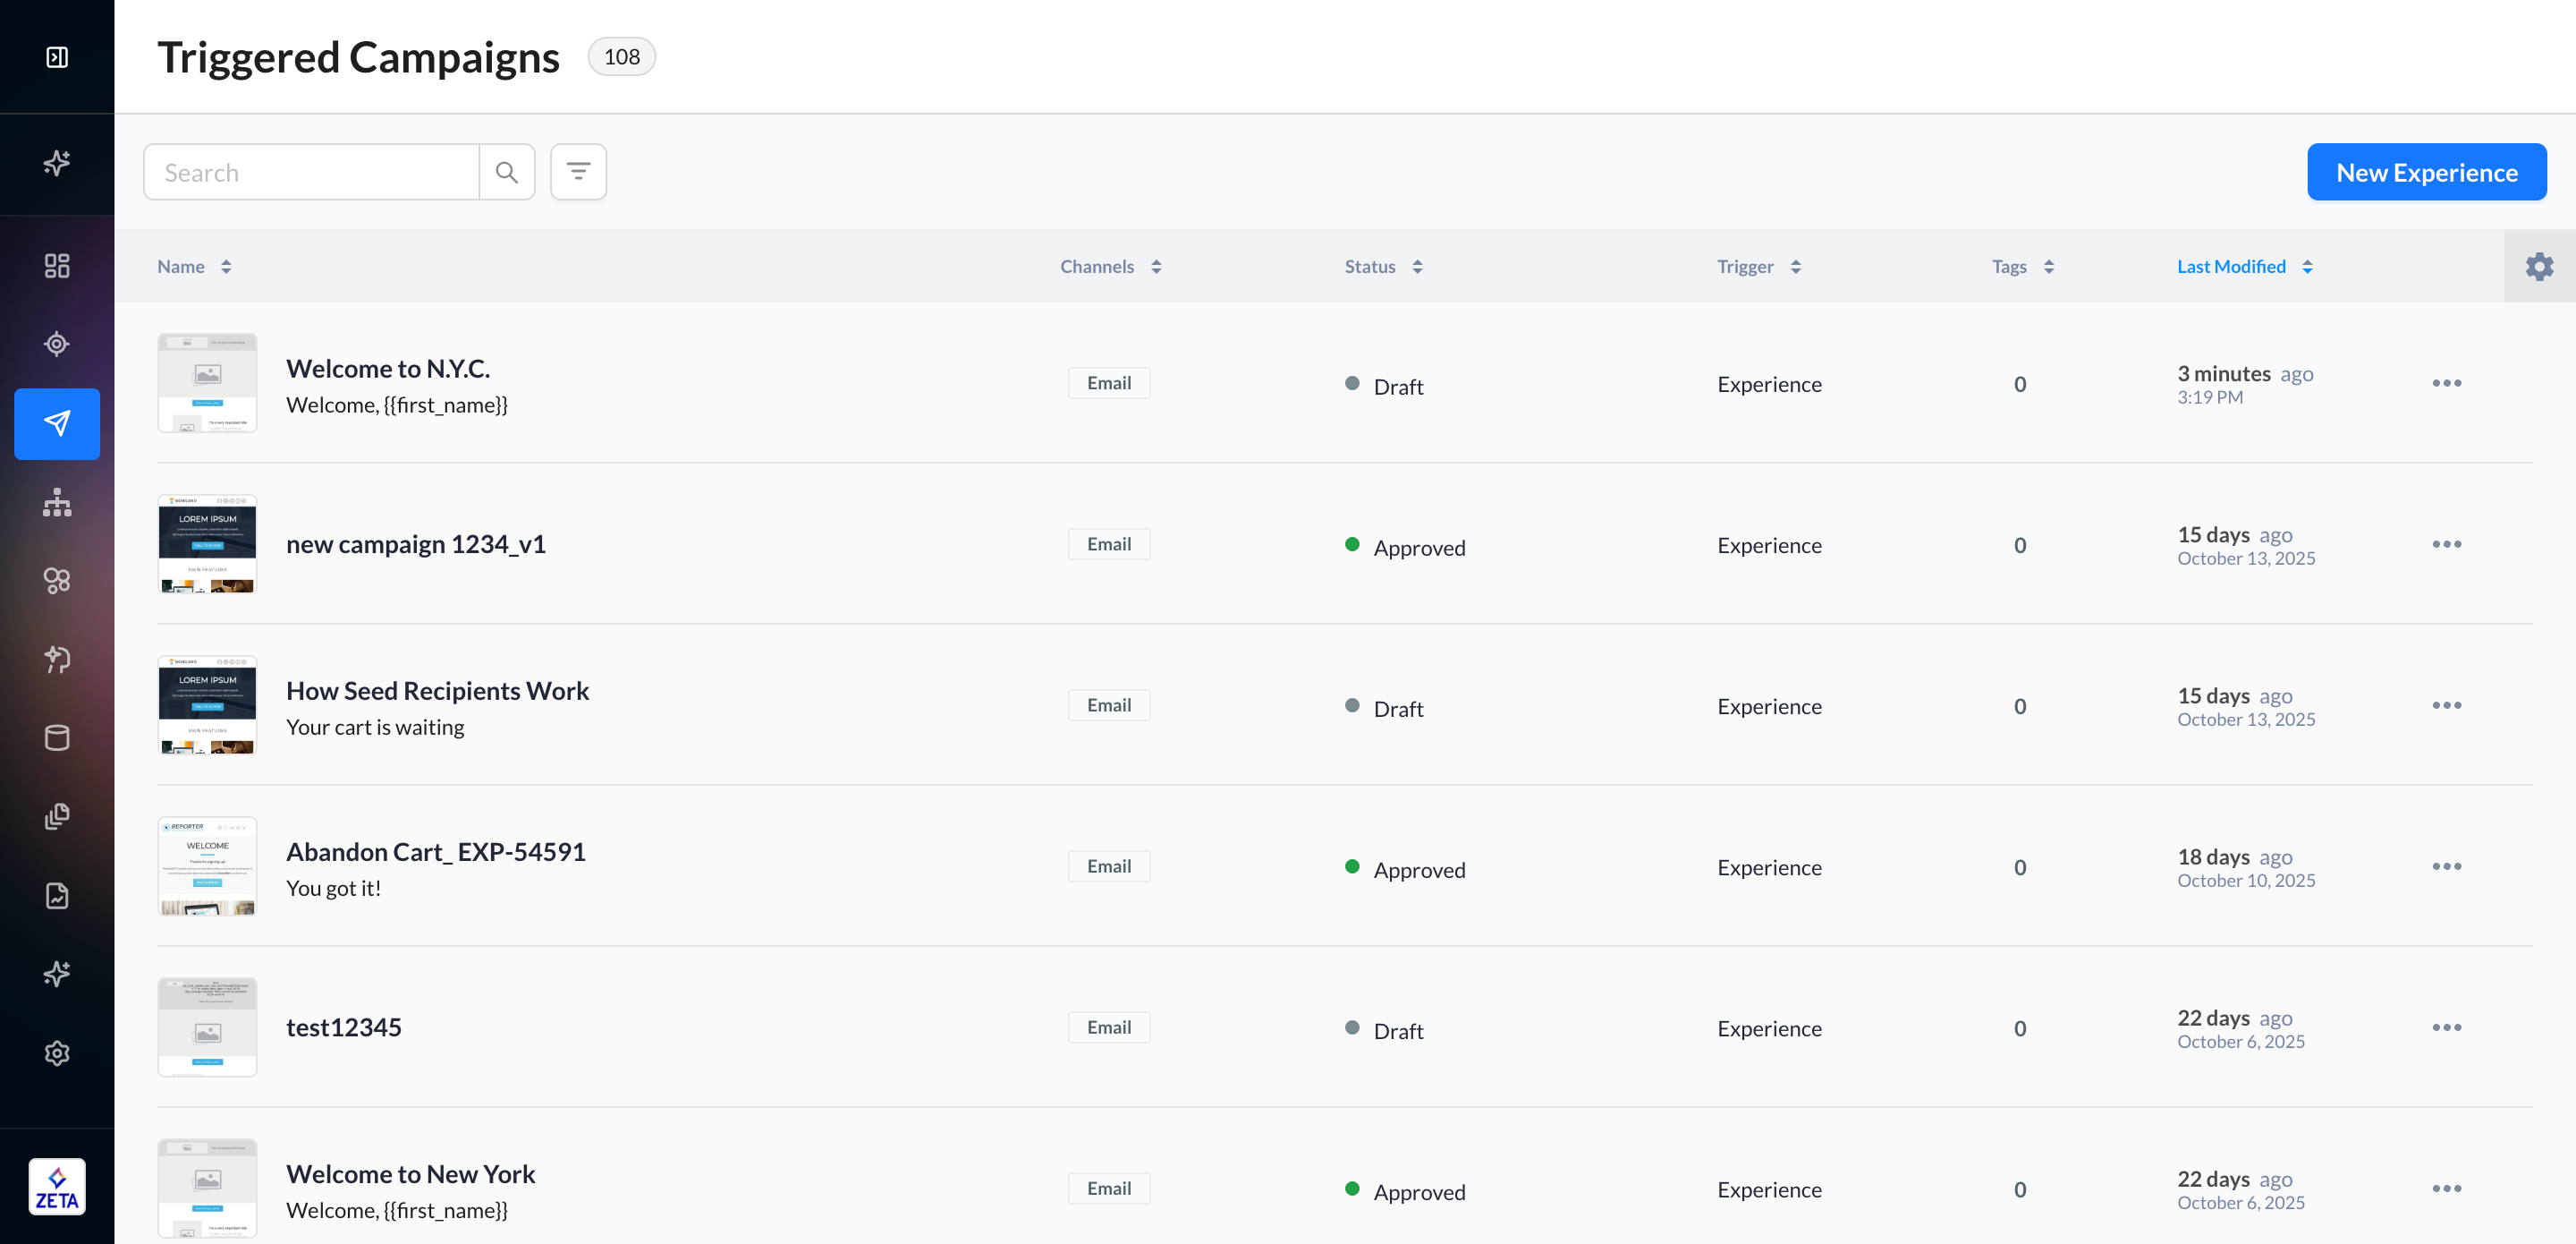Click the ZETA logo at sidebar bottom
Viewport: 2576px width, 1244px height.
(57, 1187)
